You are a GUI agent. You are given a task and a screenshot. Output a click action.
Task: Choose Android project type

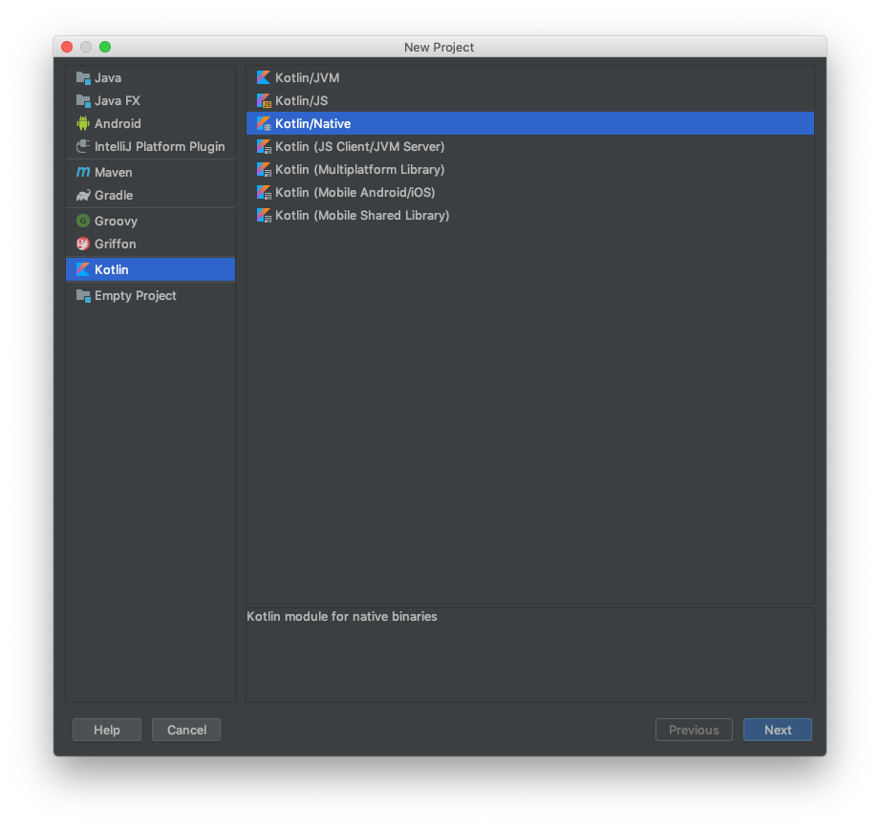coord(150,123)
